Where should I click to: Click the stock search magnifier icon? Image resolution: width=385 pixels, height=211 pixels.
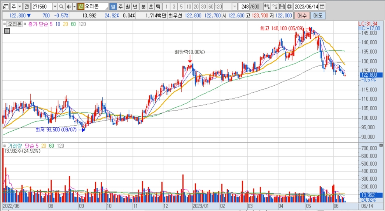tap(61, 7)
